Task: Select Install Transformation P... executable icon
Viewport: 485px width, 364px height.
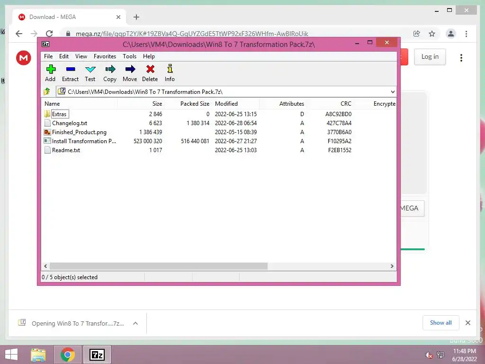Action: click(47, 141)
